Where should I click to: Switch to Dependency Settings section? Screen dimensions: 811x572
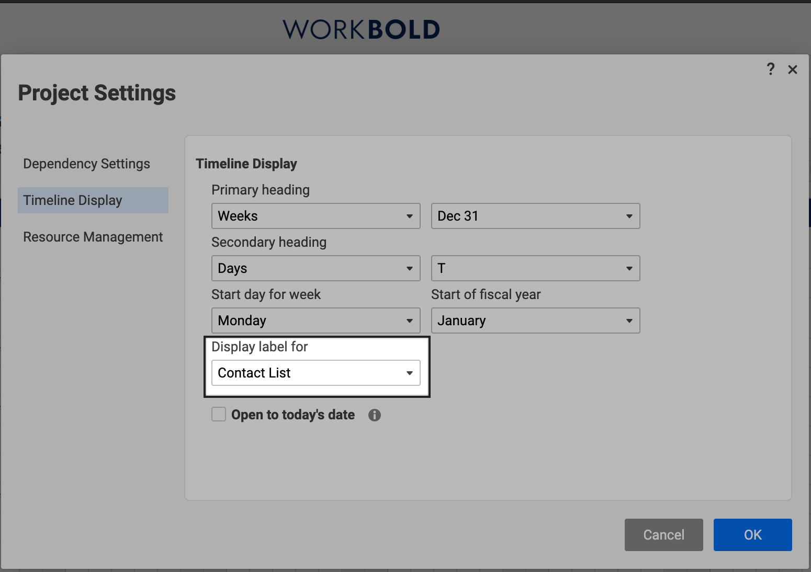(x=86, y=164)
